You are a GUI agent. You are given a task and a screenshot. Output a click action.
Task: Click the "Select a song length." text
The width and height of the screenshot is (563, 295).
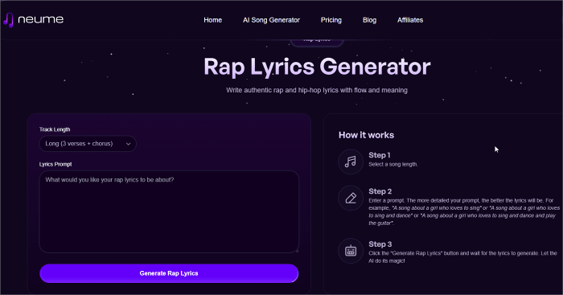[x=393, y=164]
